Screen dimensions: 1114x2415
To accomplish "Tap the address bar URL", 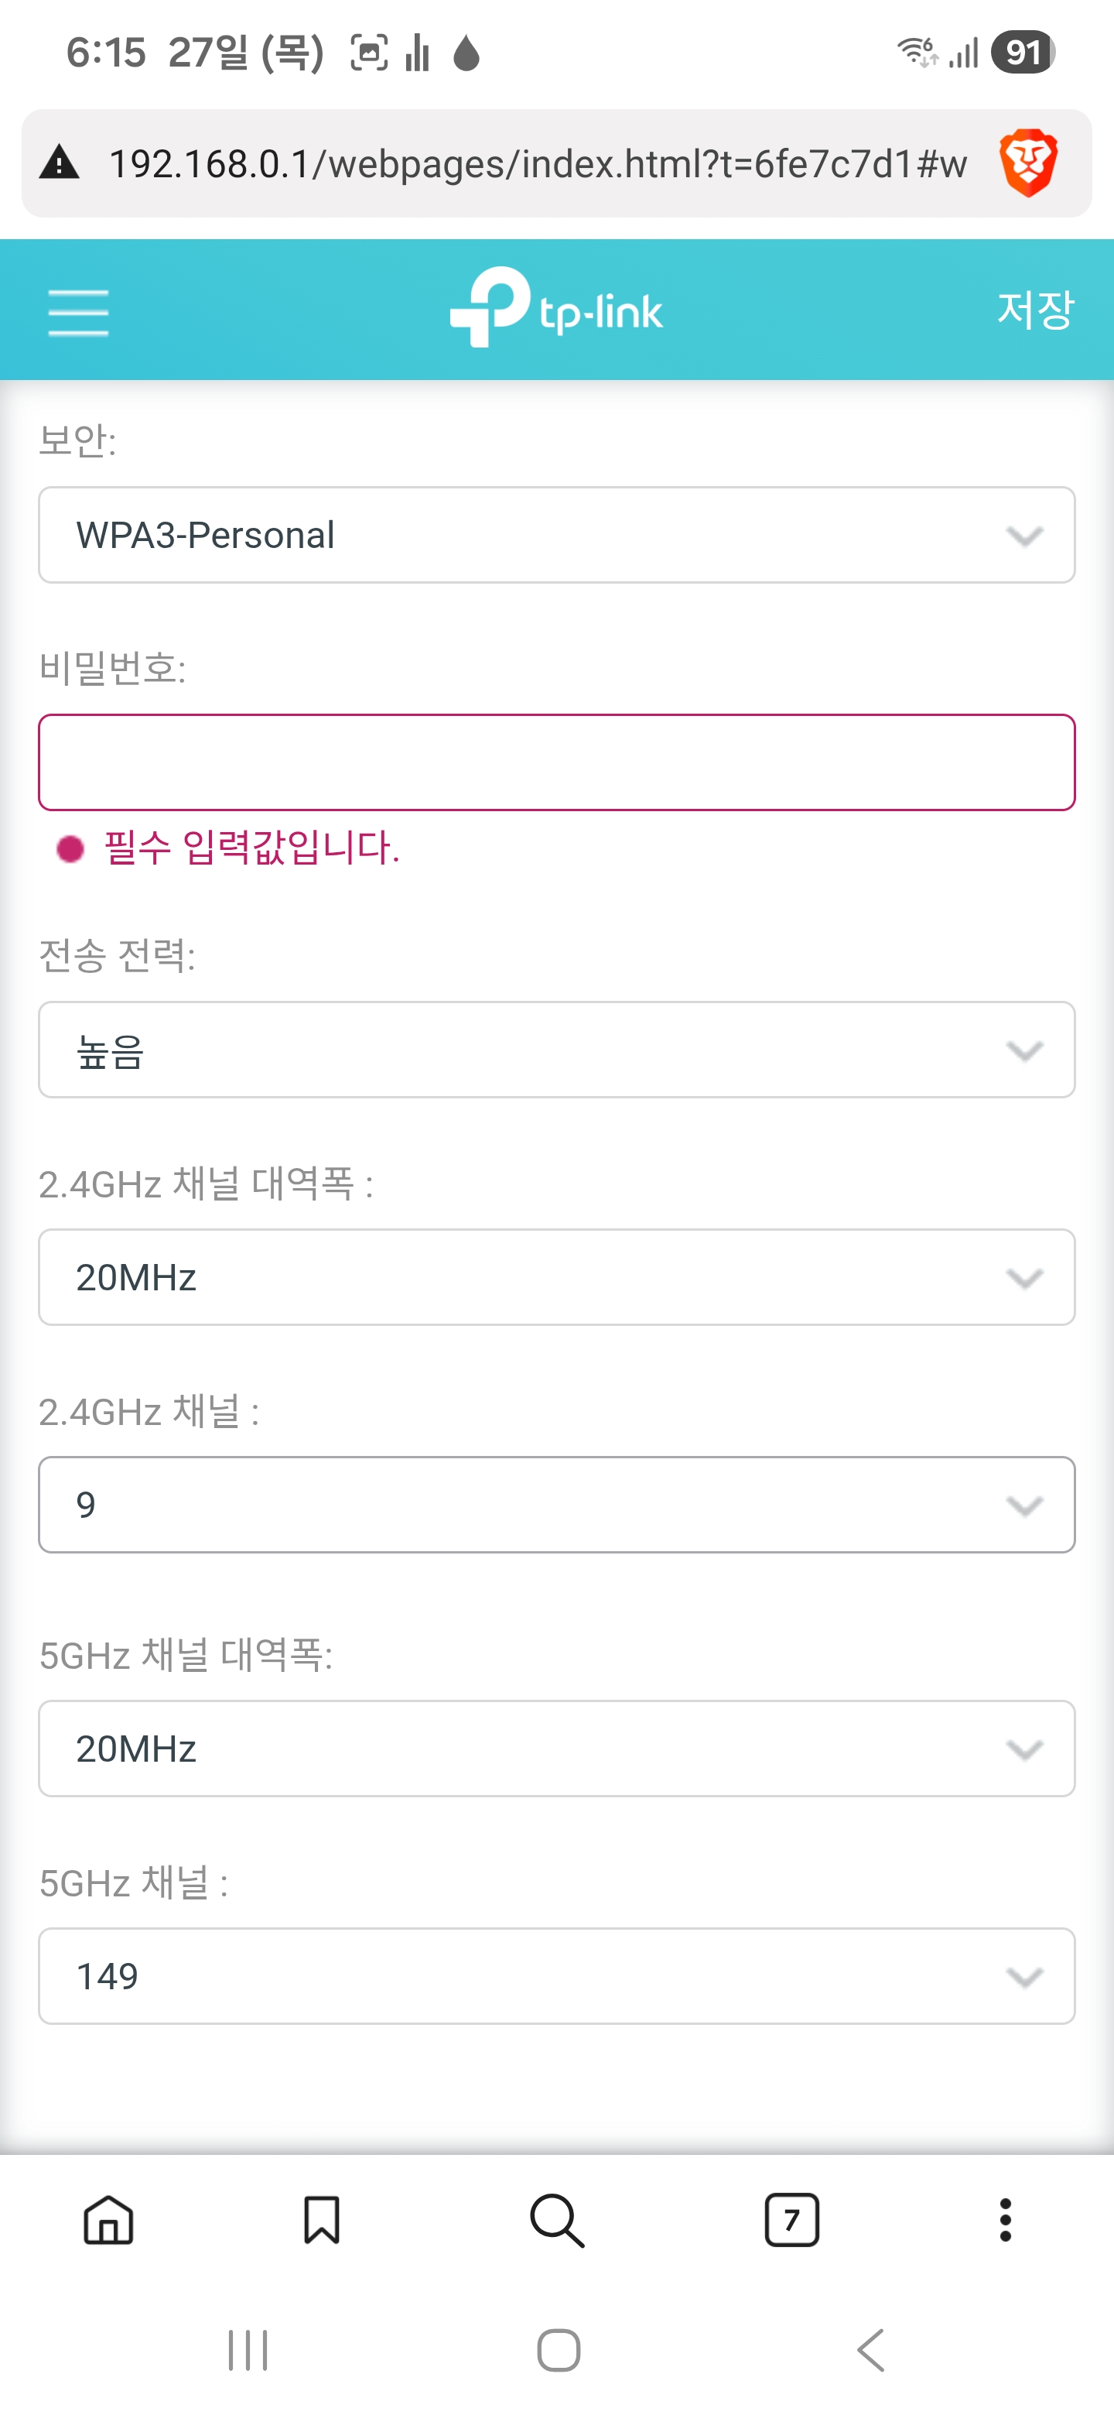I will pyautogui.click(x=538, y=164).
